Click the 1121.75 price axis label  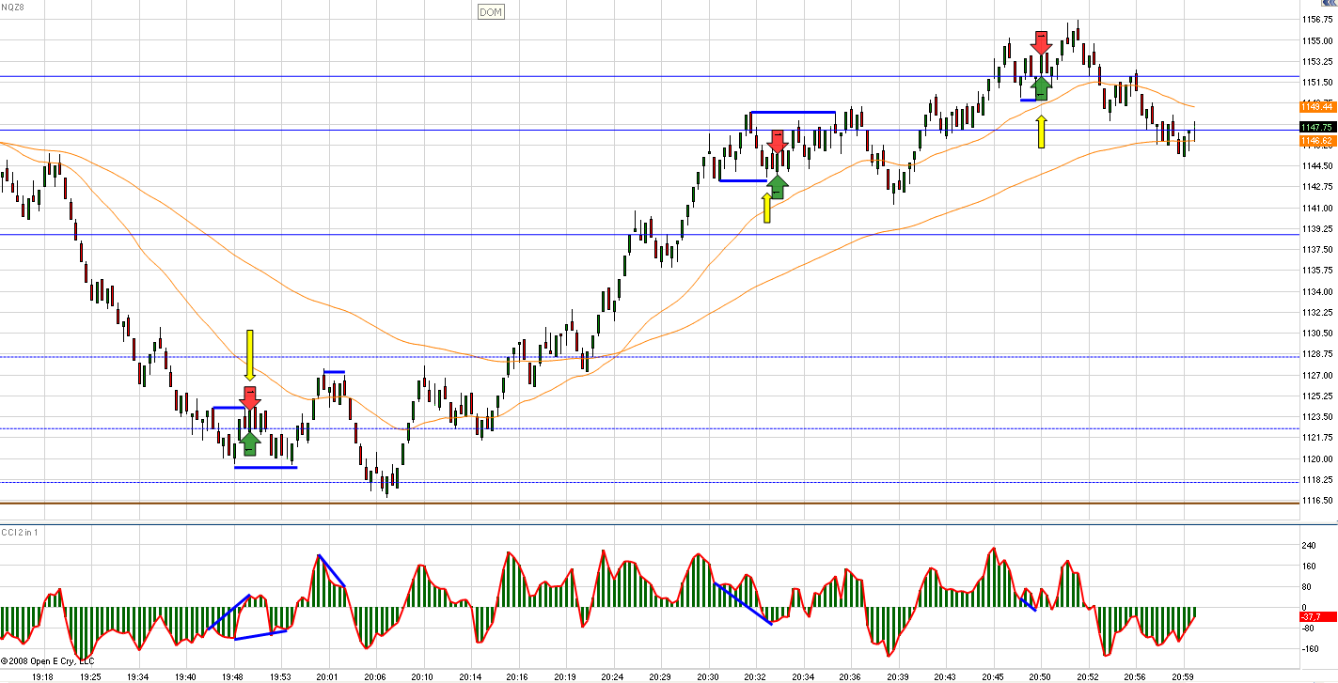(1317, 437)
